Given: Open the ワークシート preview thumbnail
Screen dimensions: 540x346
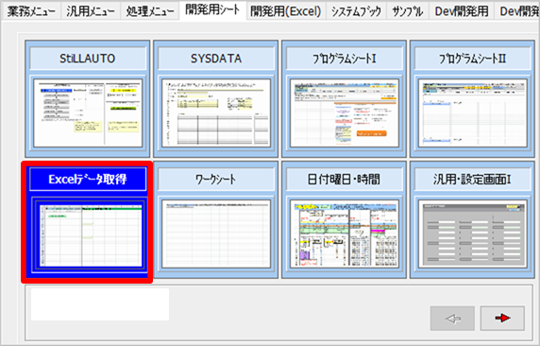Looking at the screenshot, I should click(216, 234).
